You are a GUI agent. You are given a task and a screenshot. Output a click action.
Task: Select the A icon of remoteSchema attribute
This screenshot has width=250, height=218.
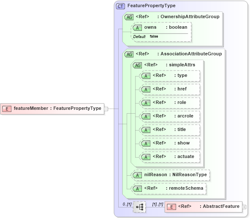tap(137, 189)
